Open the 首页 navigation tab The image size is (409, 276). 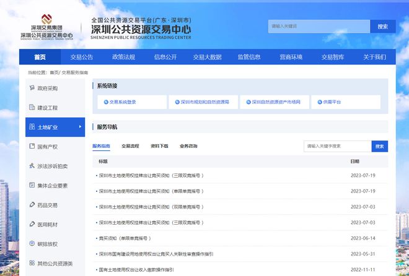[x=40, y=57]
